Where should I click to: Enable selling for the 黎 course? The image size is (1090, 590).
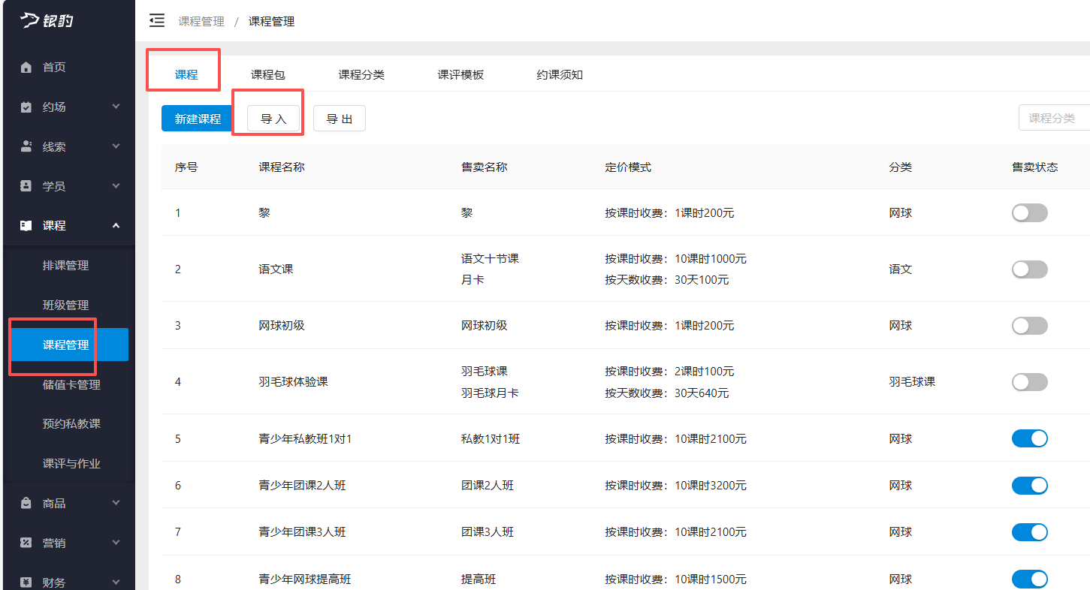[1029, 212]
